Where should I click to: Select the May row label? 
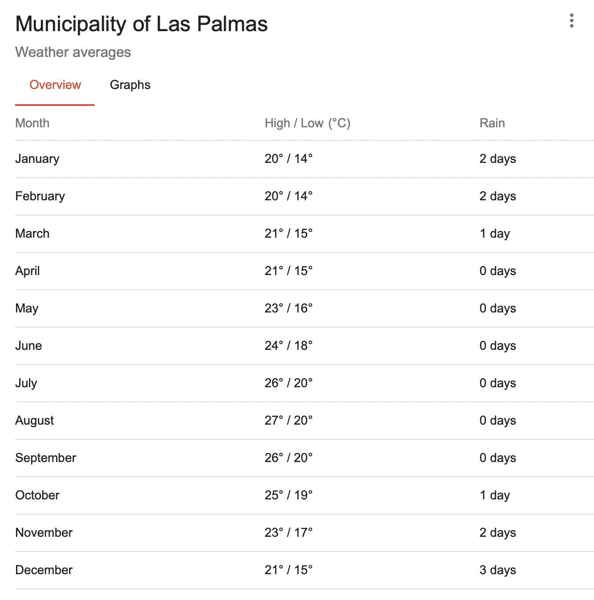[27, 308]
